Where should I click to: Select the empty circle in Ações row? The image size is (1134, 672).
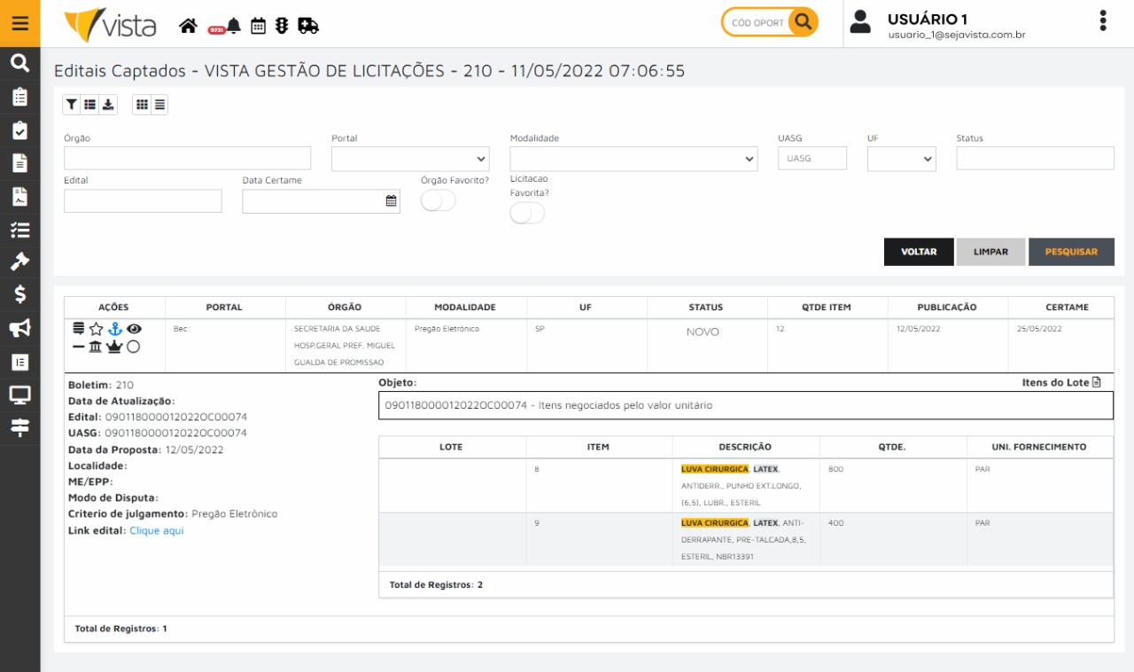coord(133,347)
